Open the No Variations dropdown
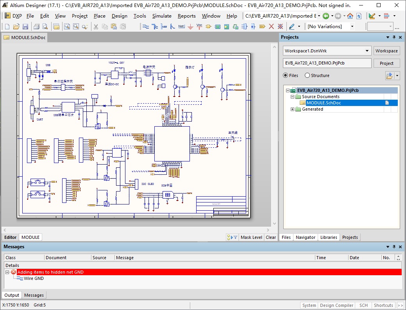 [x=352, y=27]
